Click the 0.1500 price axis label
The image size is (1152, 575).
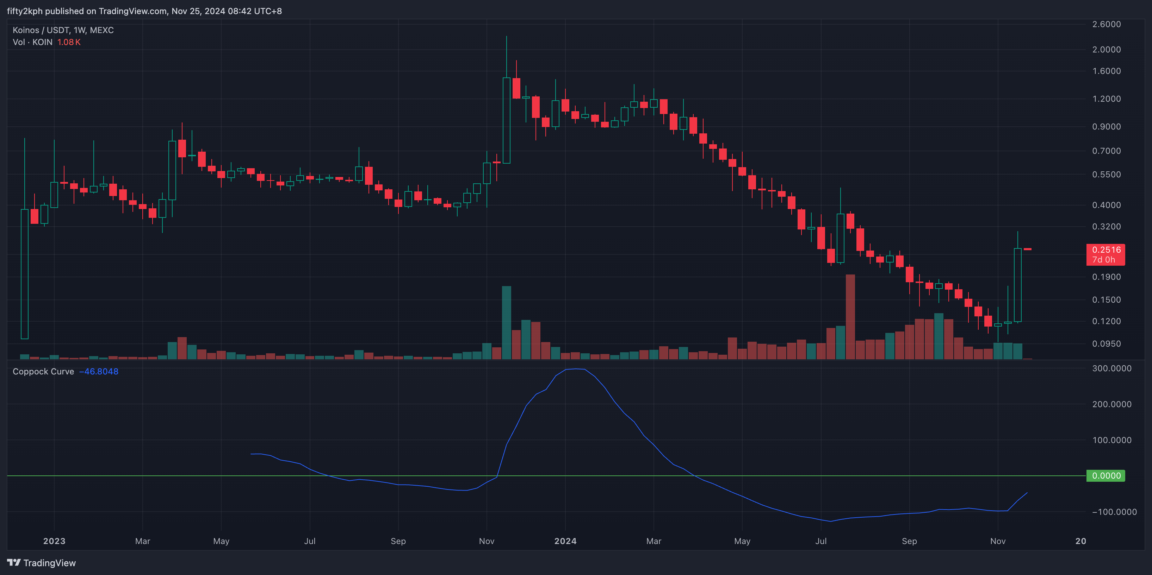click(x=1107, y=299)
